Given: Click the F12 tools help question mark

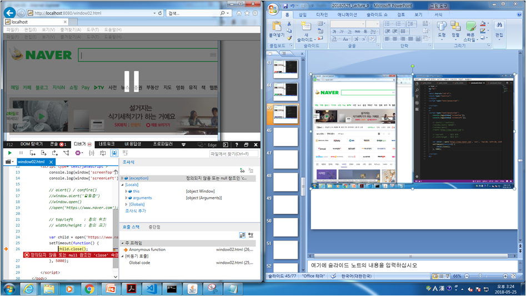Looking at the screenshot, I should coord(237,145).
